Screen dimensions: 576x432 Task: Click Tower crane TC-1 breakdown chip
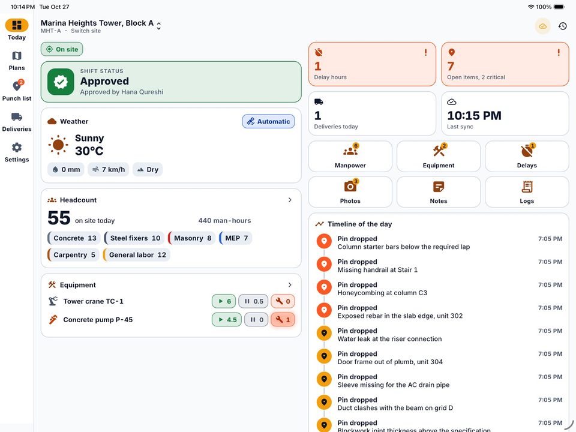(283, 301)
